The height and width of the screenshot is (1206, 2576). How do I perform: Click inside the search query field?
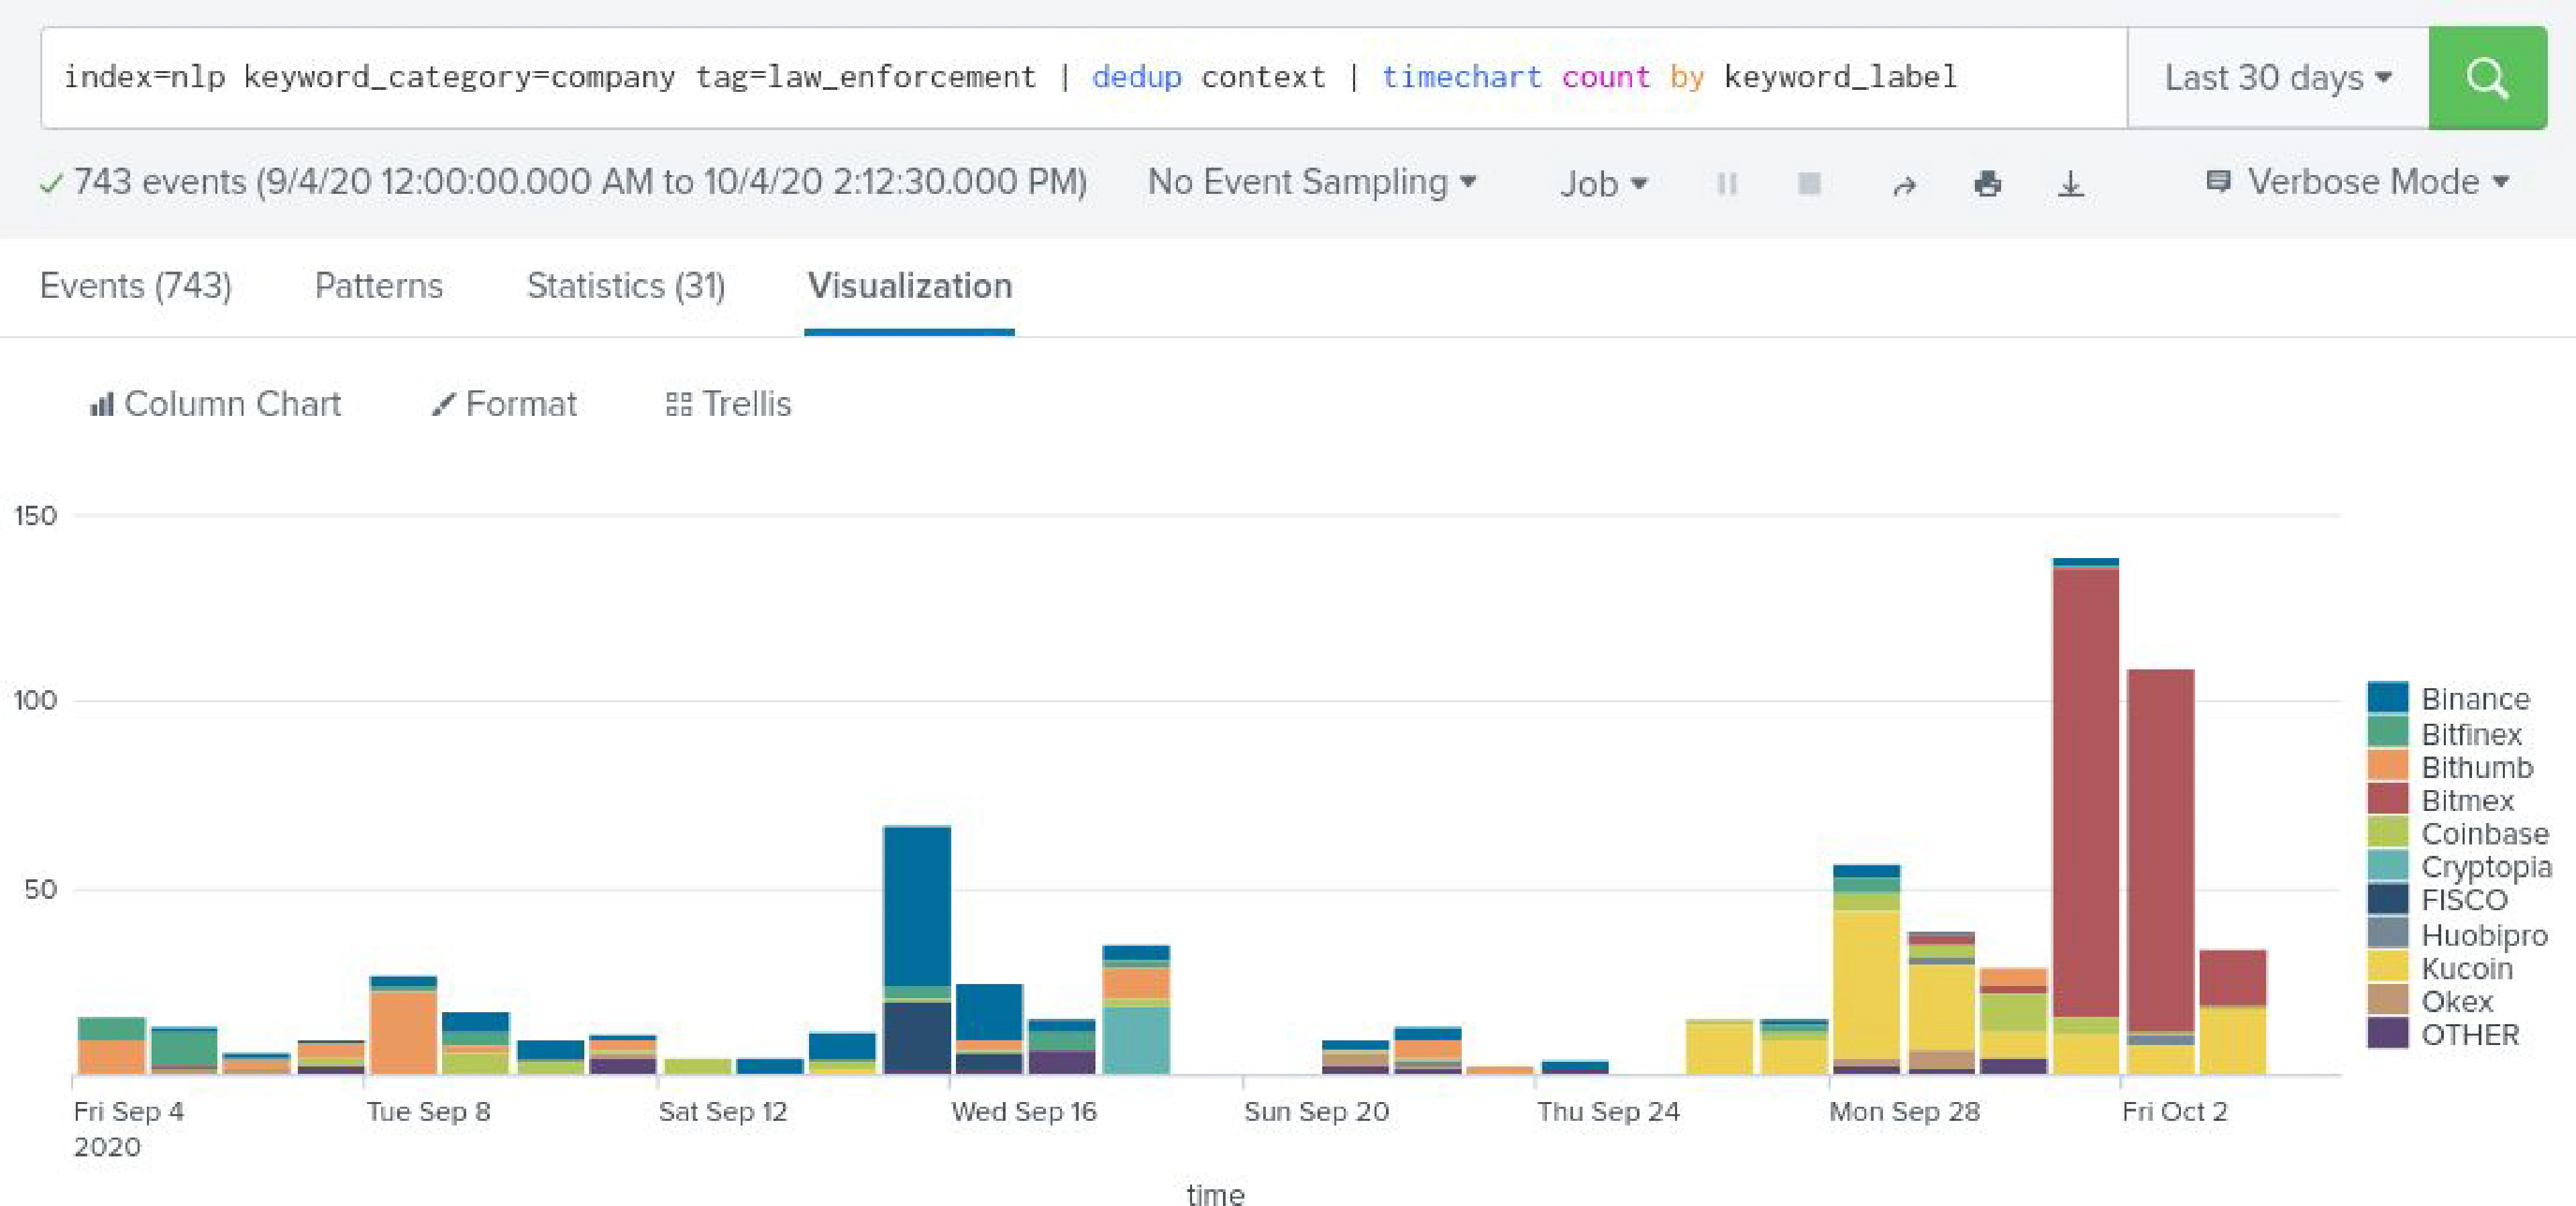pos(1084,78)
